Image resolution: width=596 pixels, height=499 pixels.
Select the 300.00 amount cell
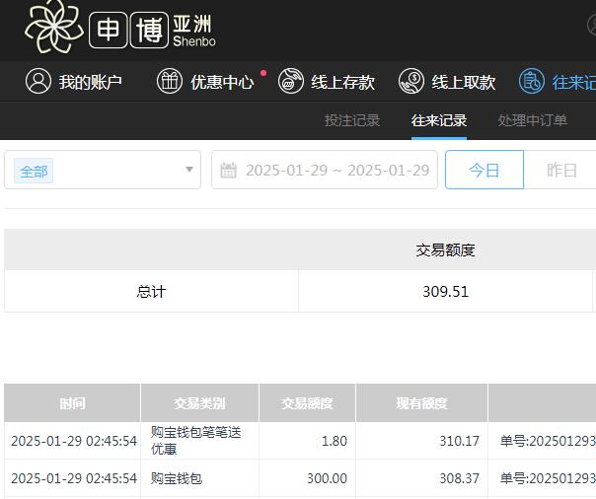point(307,478)
